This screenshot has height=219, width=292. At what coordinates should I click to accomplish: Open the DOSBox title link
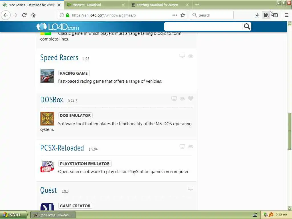(x=52, y=100)
